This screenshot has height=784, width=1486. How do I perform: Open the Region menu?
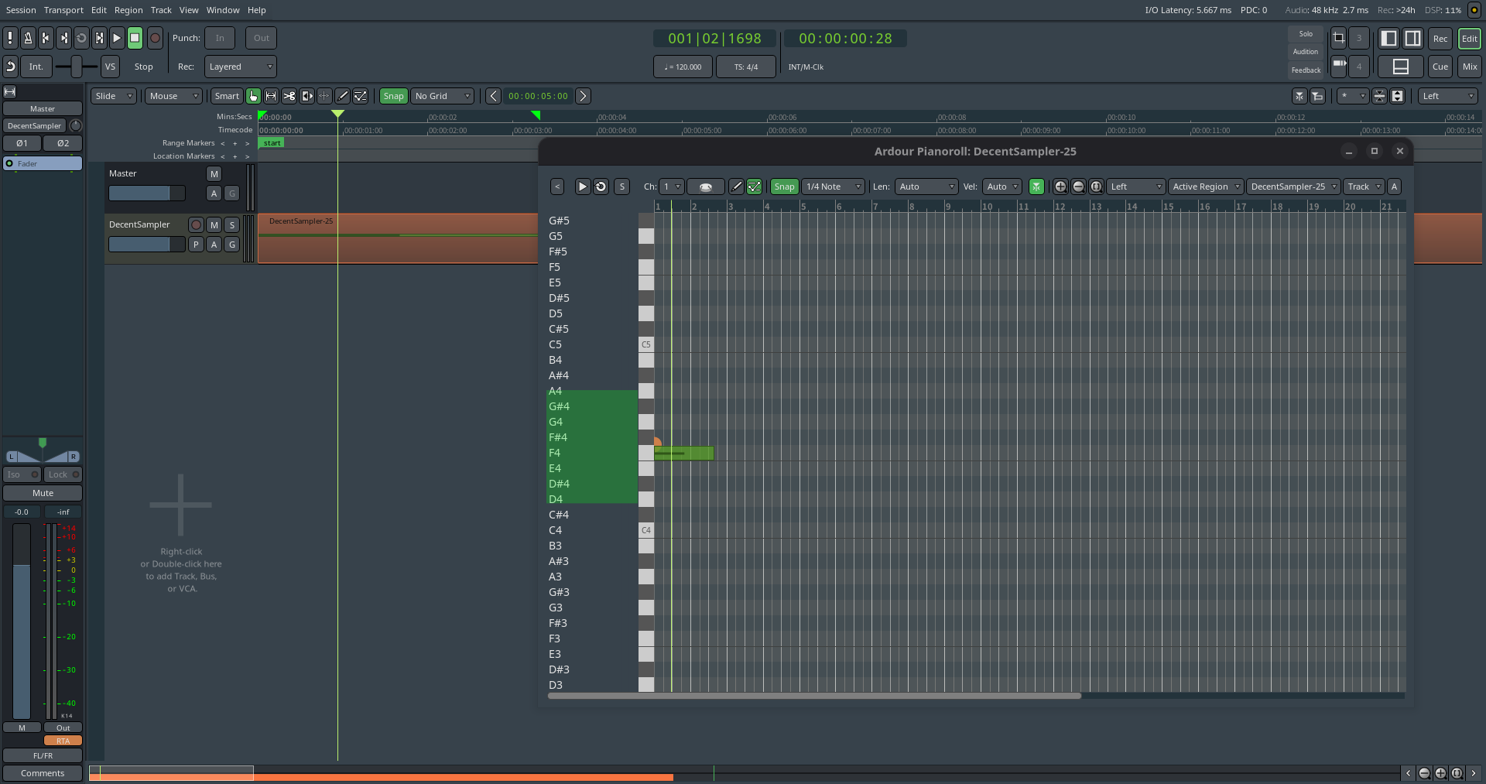point(128,10)
